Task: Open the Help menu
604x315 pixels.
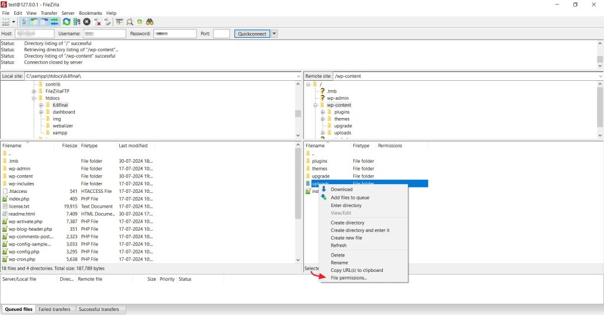Action: click(111, 13)
